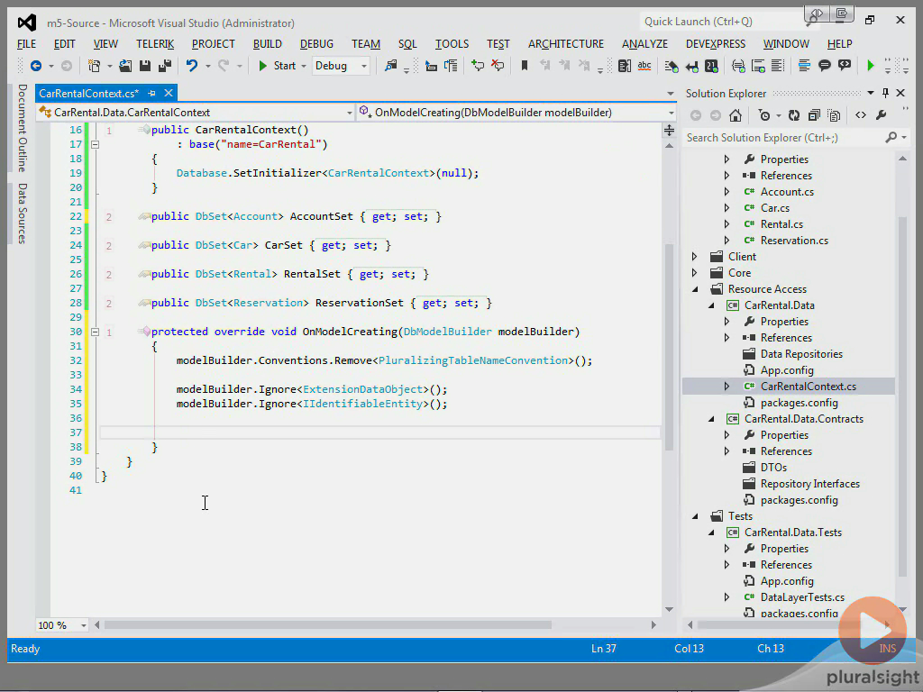Select Data Repositories folder
Viewport: 923px width, 692px height.
click(801, 354)
